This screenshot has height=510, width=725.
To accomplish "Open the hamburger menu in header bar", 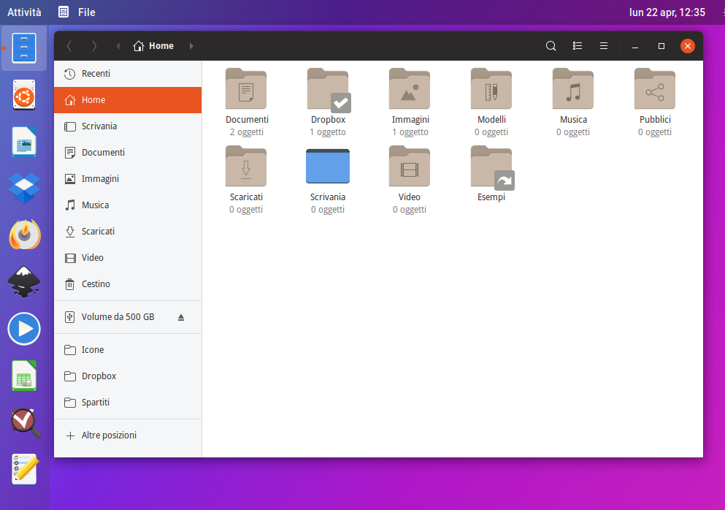I will click(x=603, y=46).
